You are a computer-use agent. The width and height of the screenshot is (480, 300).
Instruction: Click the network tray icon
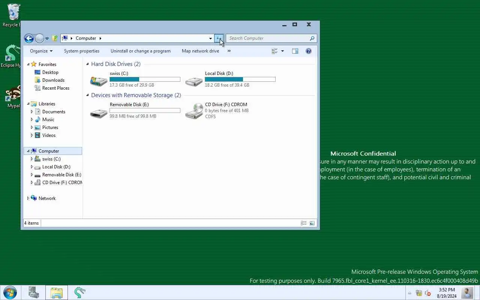pos(419,293)
